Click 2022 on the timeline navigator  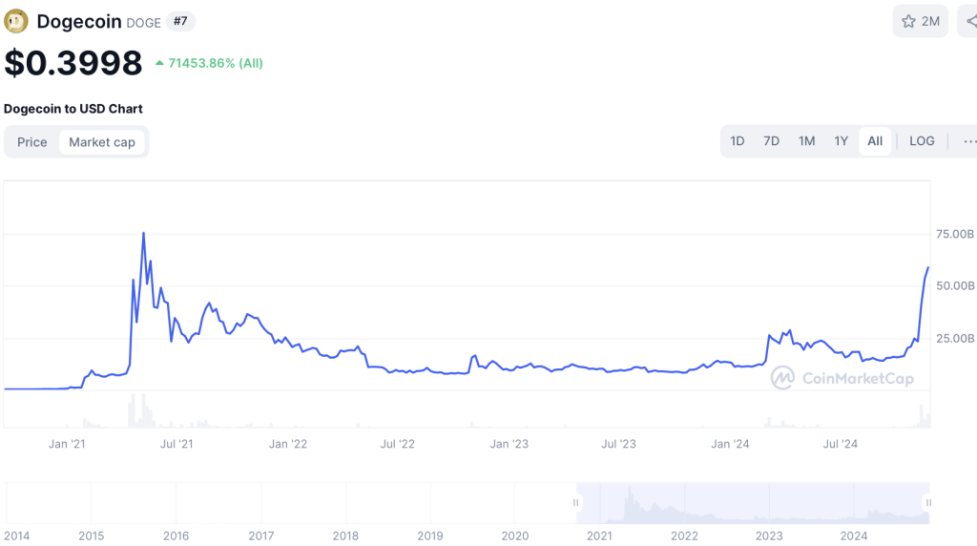(684, 536)
